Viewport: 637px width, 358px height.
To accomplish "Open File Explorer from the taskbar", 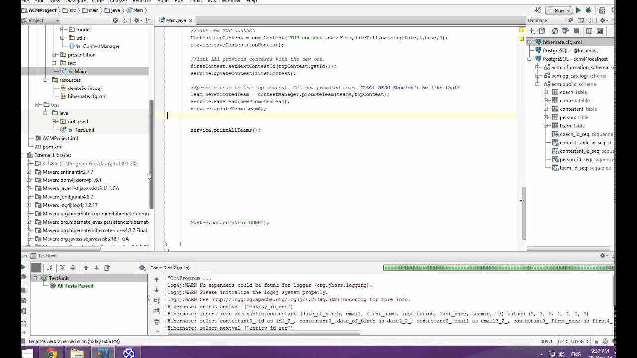I will coord(77,354).
